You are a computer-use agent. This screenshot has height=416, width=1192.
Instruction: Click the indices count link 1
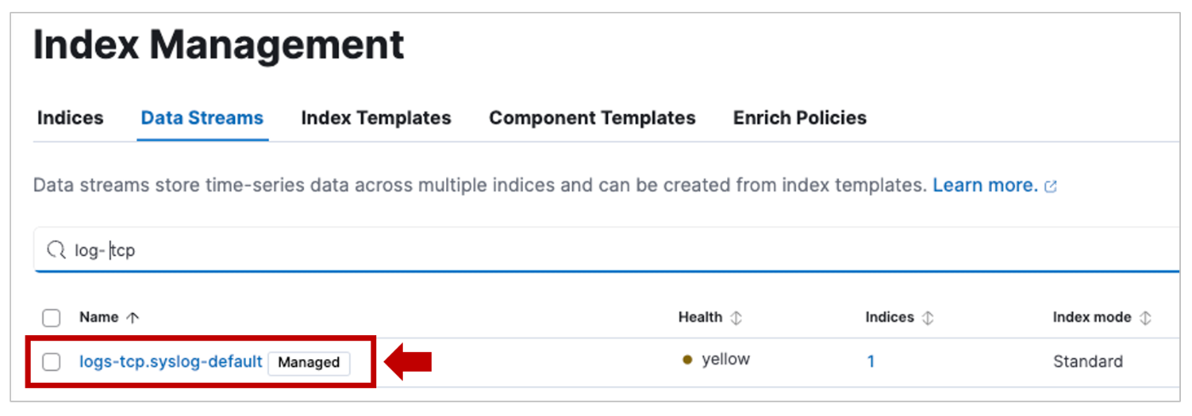(x=871, y=362)
